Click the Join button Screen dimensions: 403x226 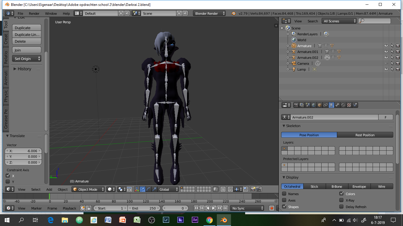27,50
